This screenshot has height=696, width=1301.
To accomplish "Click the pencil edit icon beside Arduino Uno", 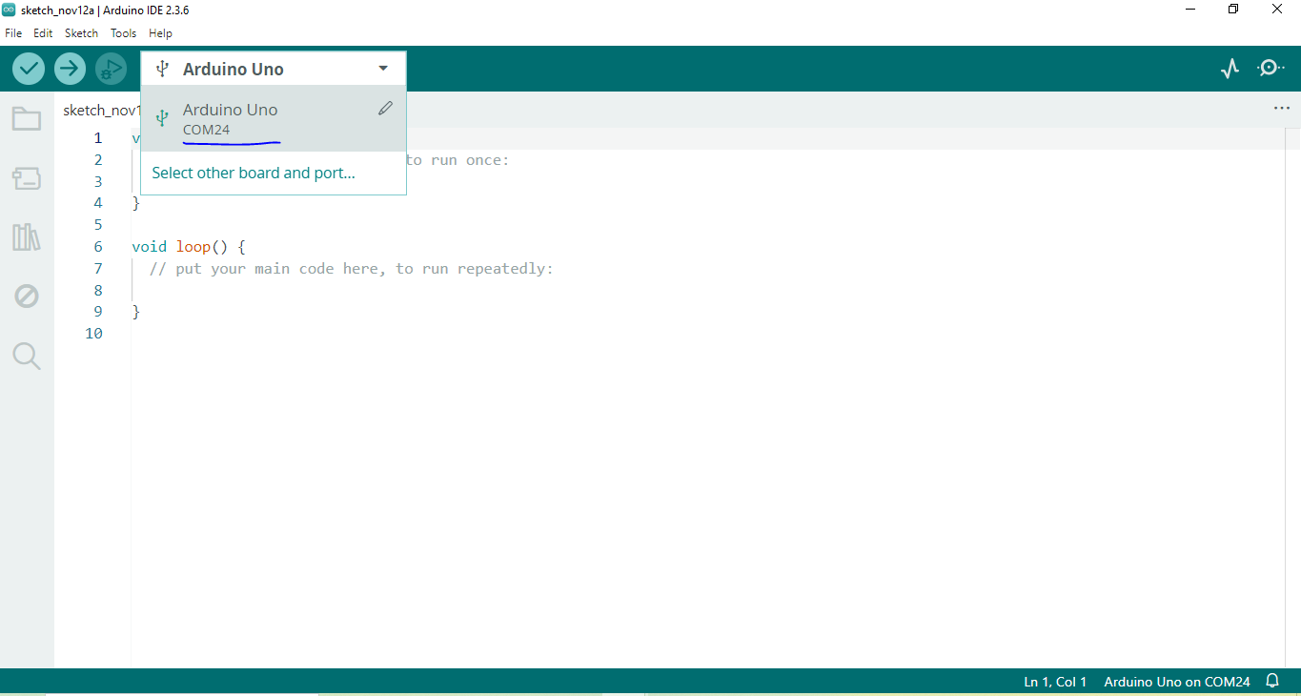I will 385,109.
